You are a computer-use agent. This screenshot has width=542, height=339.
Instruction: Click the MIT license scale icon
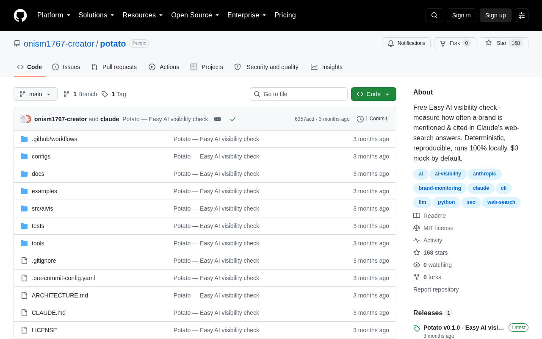coord(417,228)
